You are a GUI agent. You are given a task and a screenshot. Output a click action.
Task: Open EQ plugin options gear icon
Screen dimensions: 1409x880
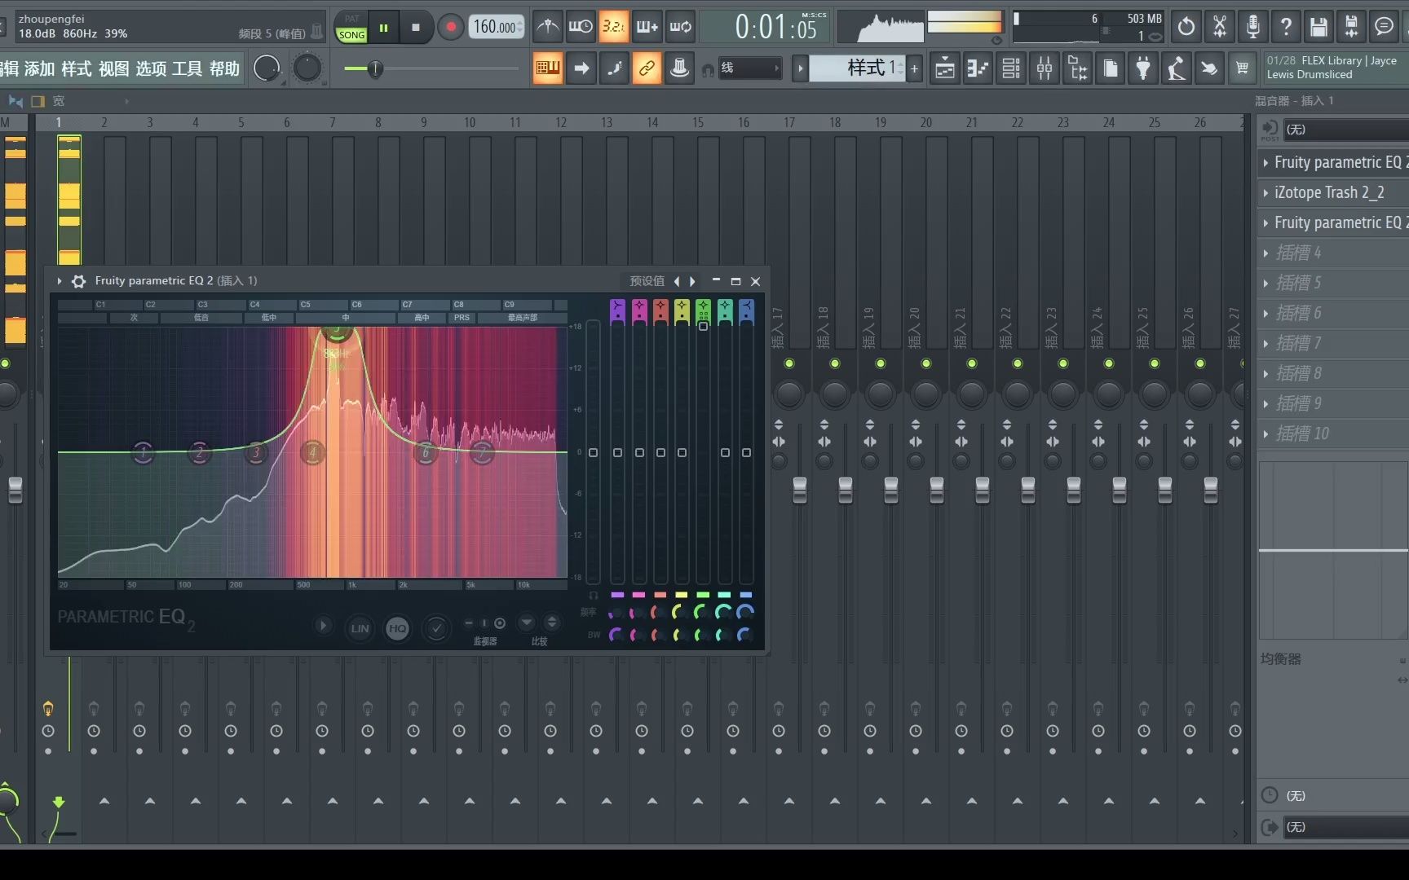point(78,281)
